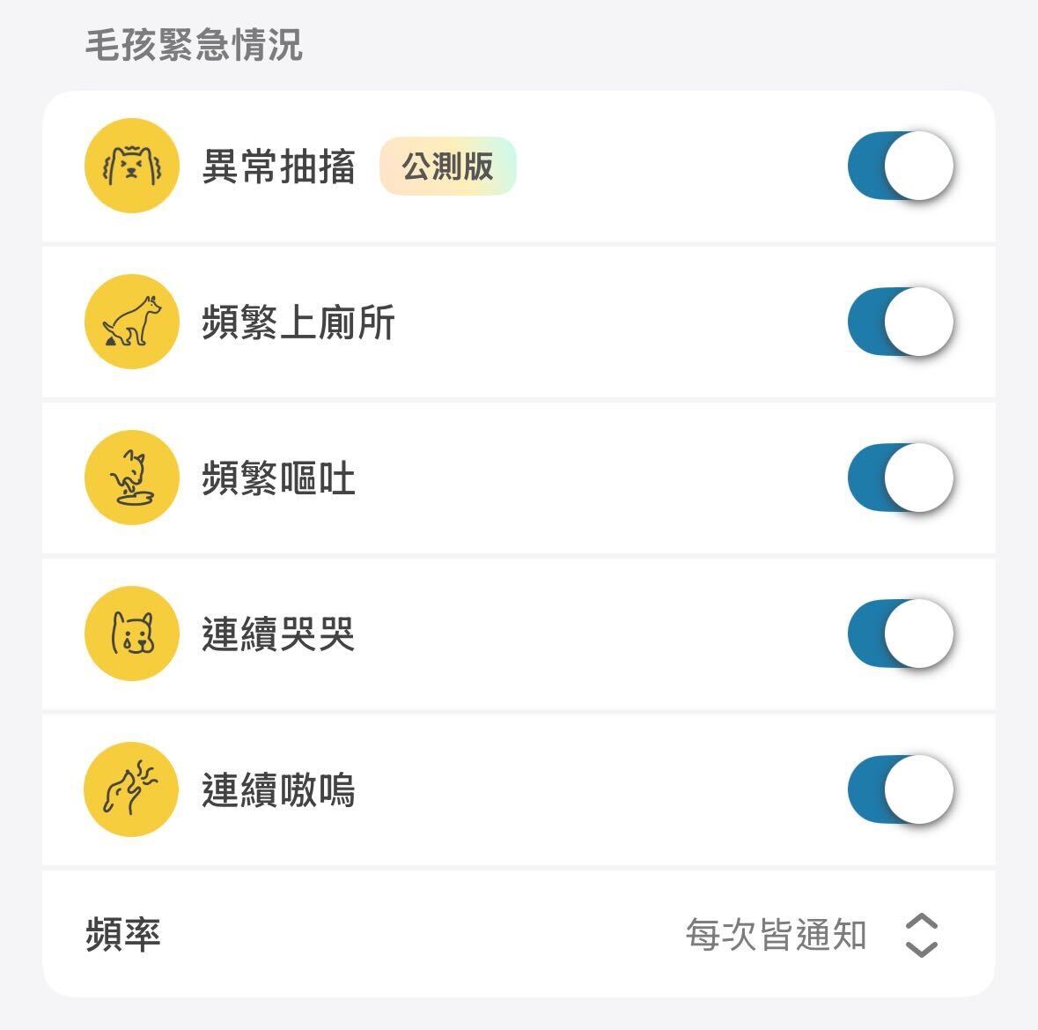Expand the 每次皆通知 frequency dropdown
Image resolution: width=1038 pixels, height=1030 pixels.
[x=776, y=935]
